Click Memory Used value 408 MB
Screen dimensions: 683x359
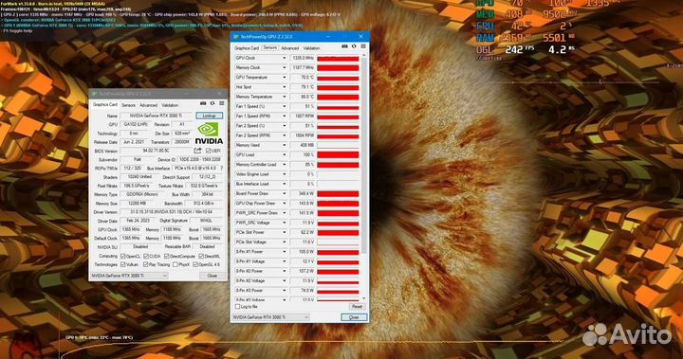pyautogui.click(x=303, y=145)
